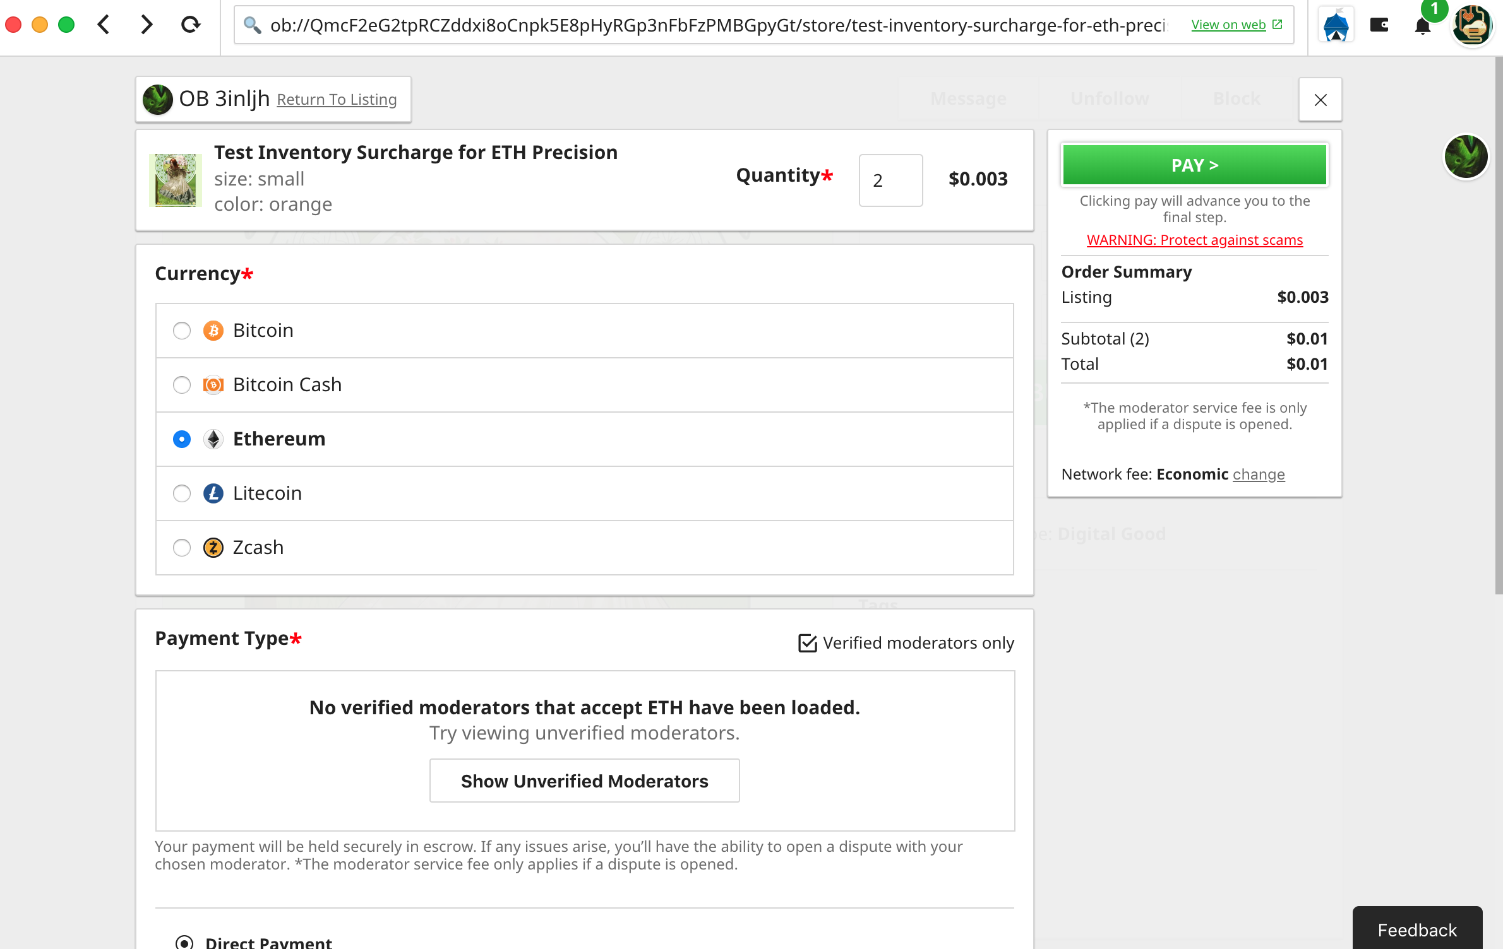Change the Economic network fee
Image resolution: width=1503 pixels, height=949 pixels.
click(1259, 474)
